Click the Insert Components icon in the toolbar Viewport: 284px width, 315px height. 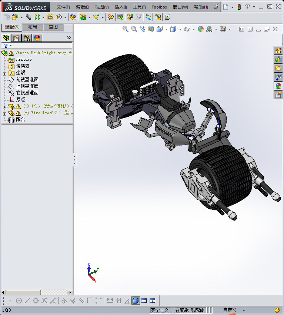pos(15,17)
